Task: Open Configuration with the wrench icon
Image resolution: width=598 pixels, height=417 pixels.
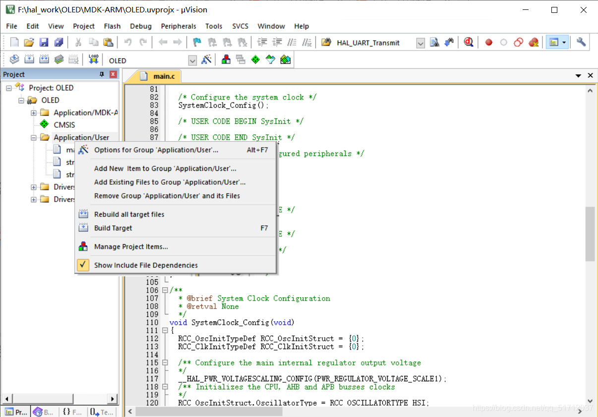Action: 581,43
